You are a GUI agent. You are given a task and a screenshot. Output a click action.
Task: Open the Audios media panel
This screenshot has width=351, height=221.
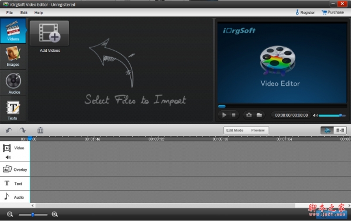pyautogui.click(x=13, y=83)
